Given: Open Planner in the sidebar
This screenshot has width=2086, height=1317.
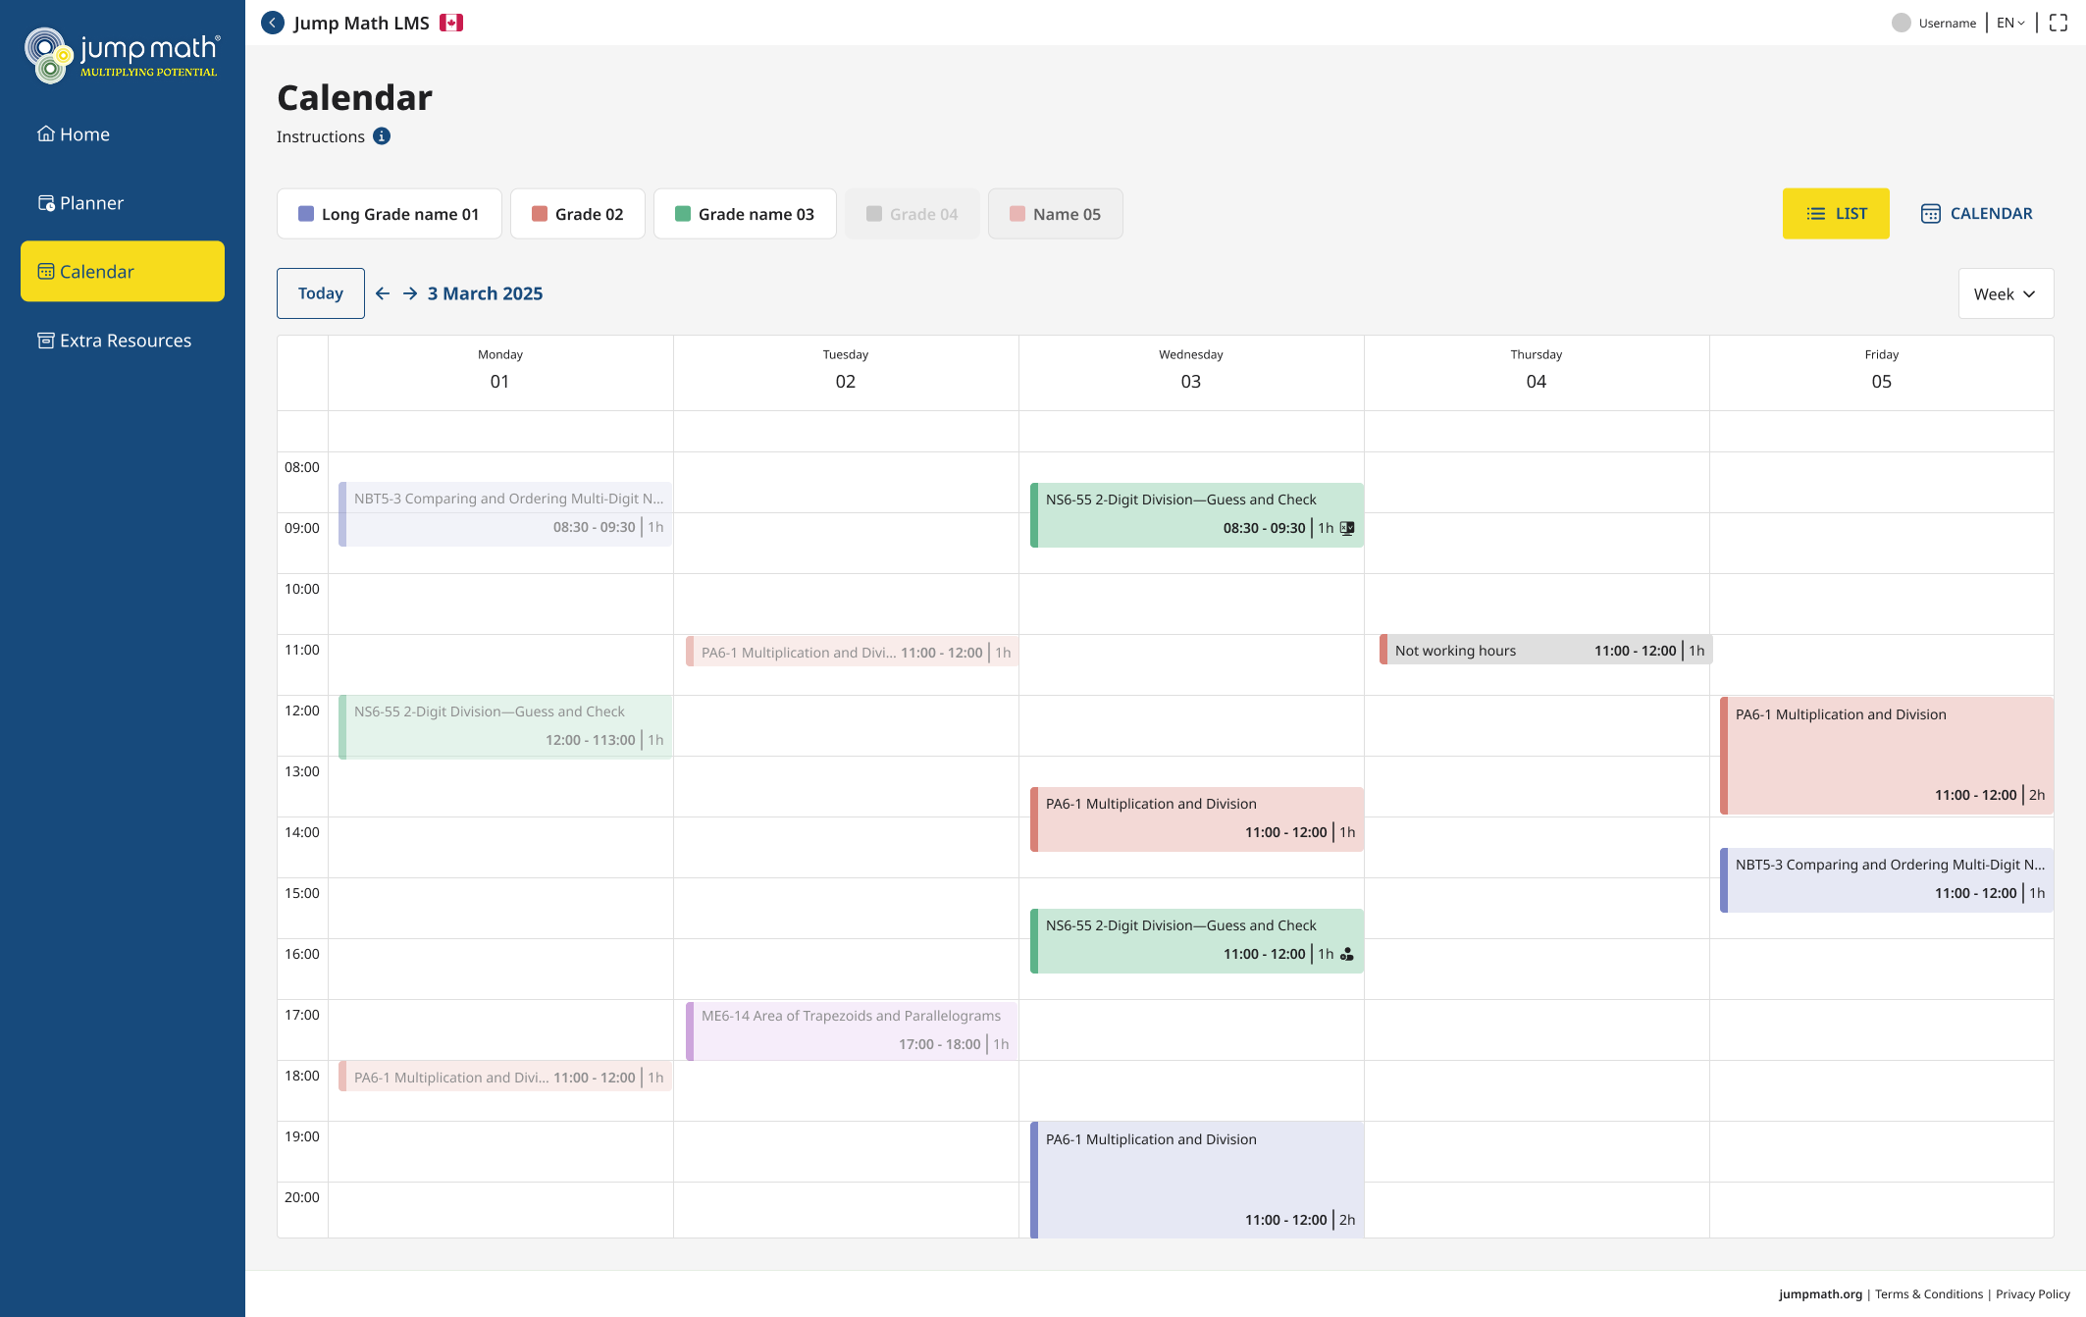Looking at the screenshot, I should point(91,203).
